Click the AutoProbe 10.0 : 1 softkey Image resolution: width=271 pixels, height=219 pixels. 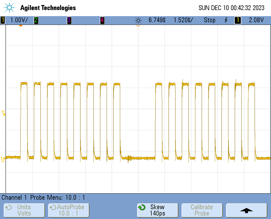pos(69,210)
